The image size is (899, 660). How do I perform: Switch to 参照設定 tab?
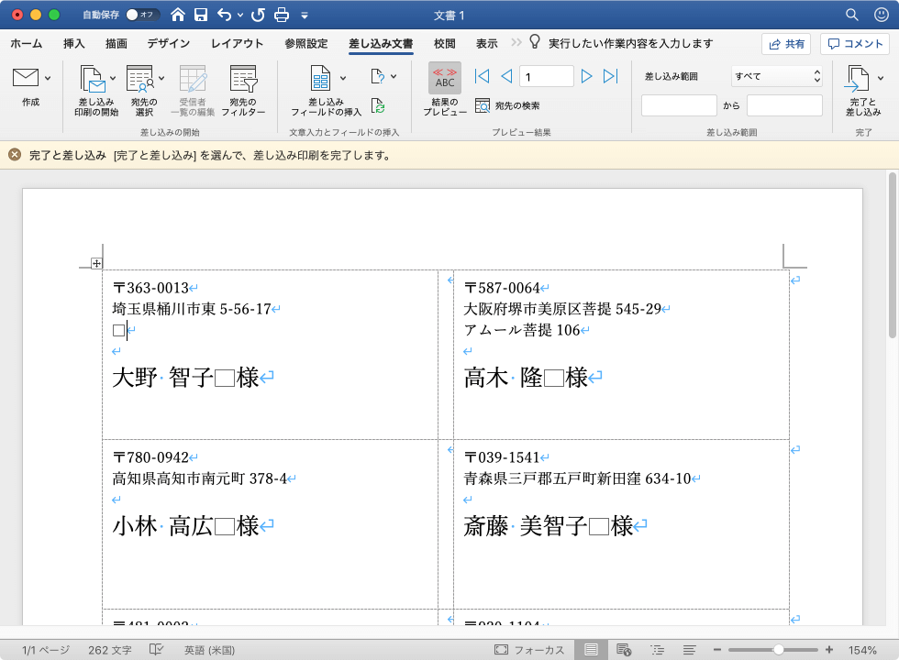pyautogui.click(x=306, y=44)
